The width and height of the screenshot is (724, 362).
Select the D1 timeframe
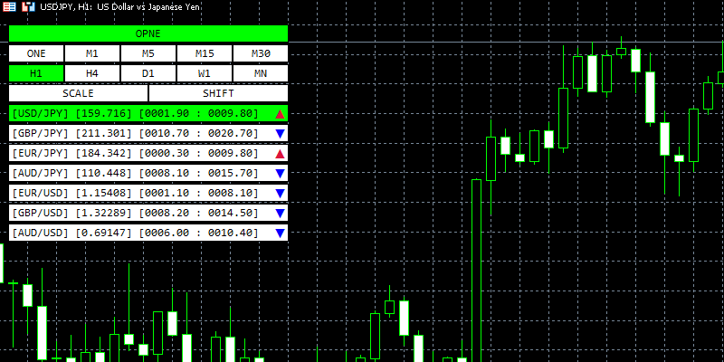point(148,73)
